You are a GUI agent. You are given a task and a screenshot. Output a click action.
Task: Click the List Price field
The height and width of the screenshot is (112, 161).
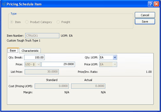[41, 72]
